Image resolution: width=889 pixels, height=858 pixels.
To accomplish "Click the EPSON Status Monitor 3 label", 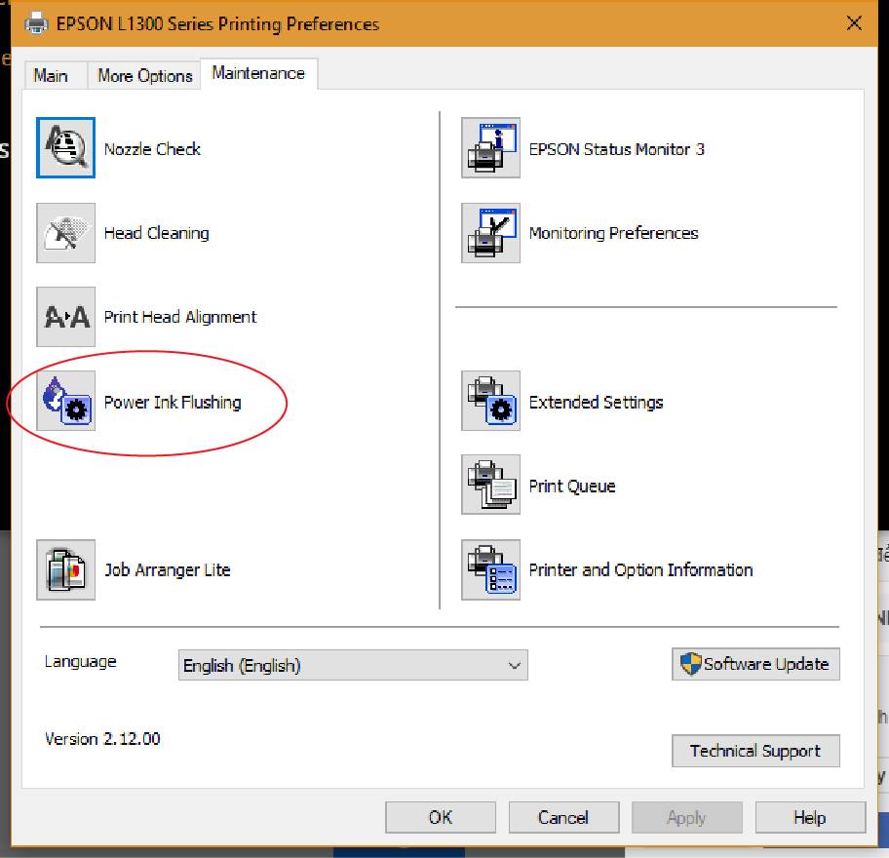I will pyautogui.click(x=616, y=149).
